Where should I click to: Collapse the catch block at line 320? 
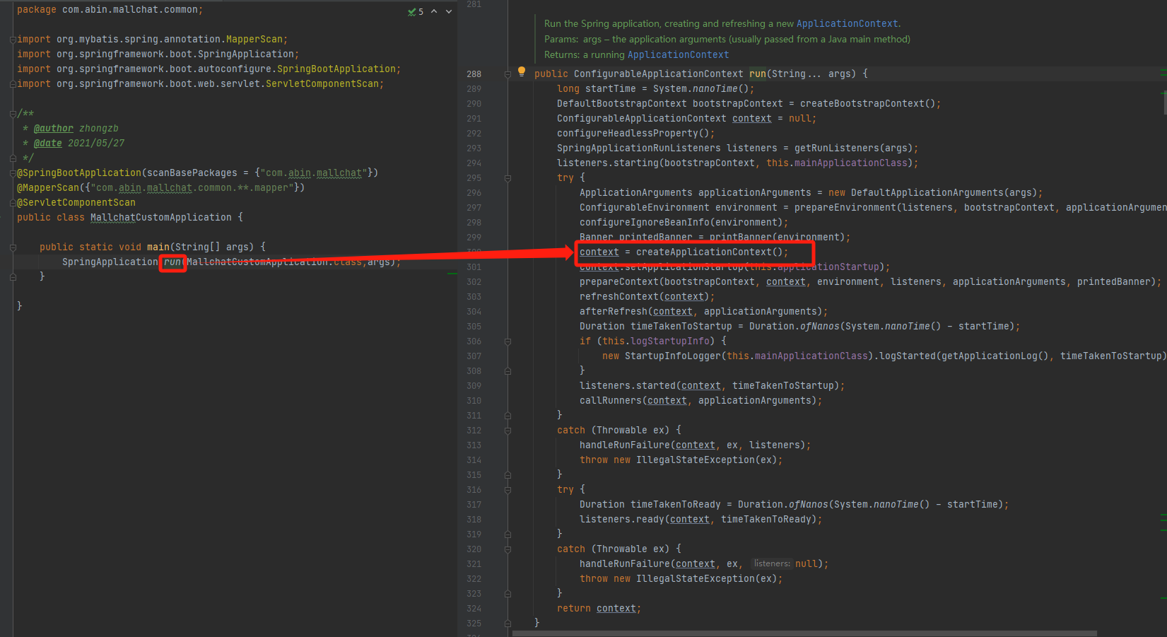point(508,549)
